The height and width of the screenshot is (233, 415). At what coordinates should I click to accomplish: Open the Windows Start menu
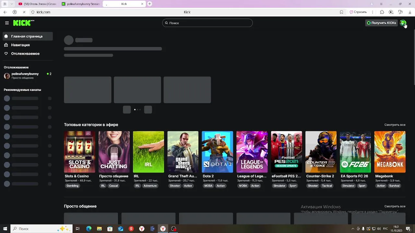pyautogui.click(x=5, y=229)
